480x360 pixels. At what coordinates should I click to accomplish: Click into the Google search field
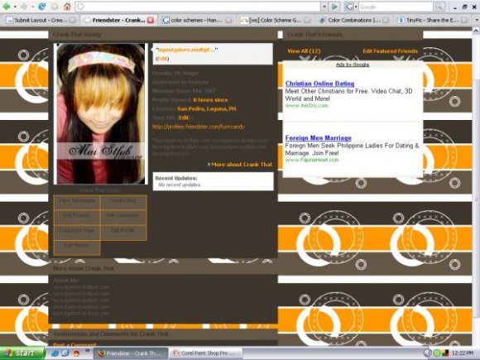tap(396, 7)
